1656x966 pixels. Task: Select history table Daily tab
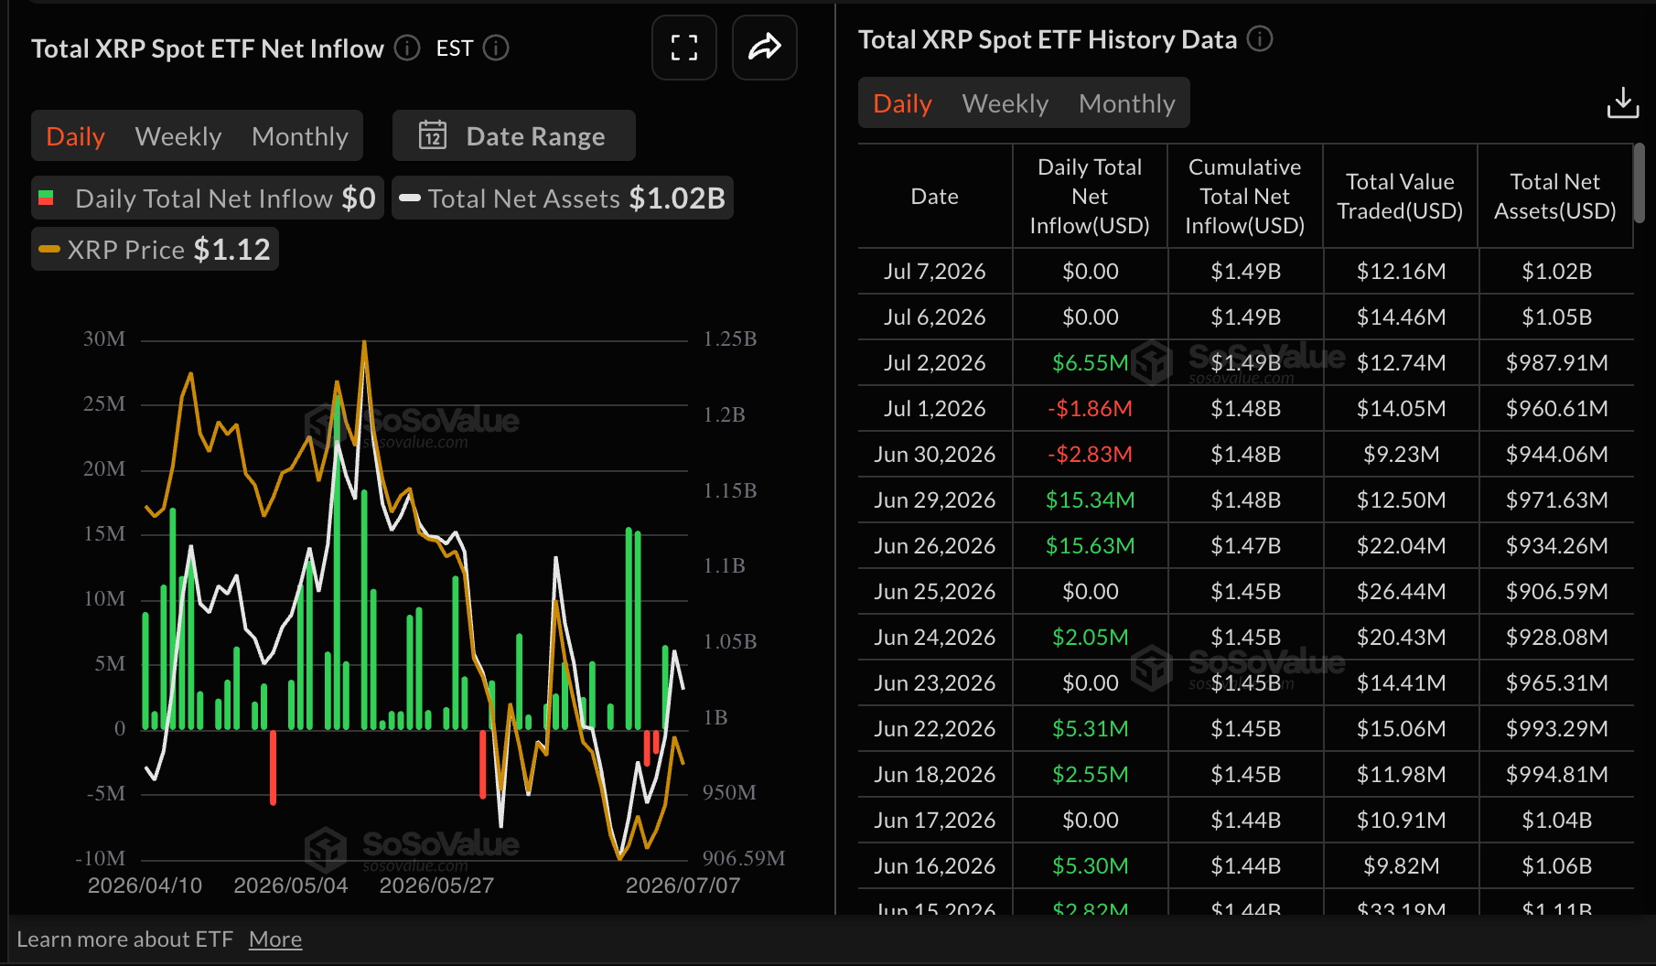coord(903,103)
